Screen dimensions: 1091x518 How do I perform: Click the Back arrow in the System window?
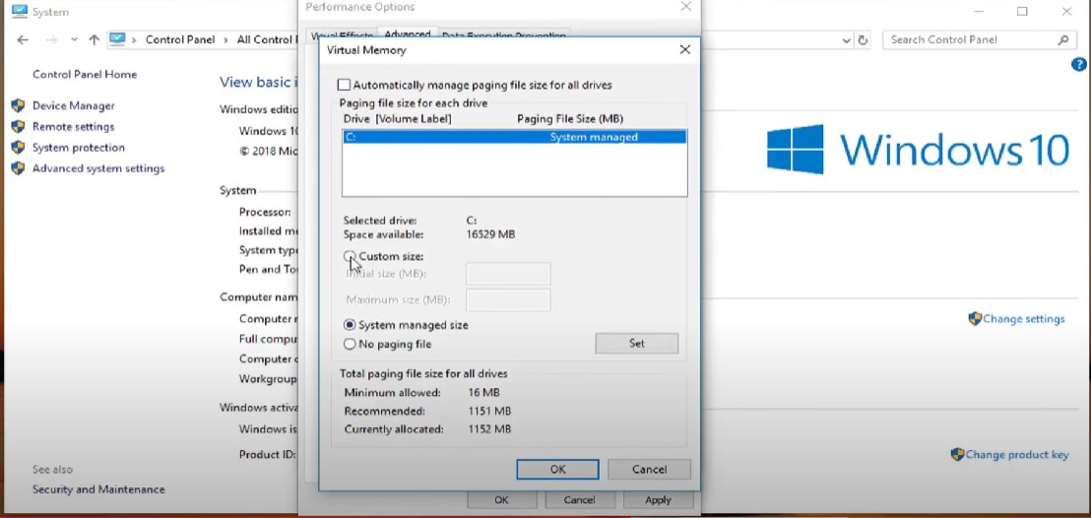coord(23,39)
